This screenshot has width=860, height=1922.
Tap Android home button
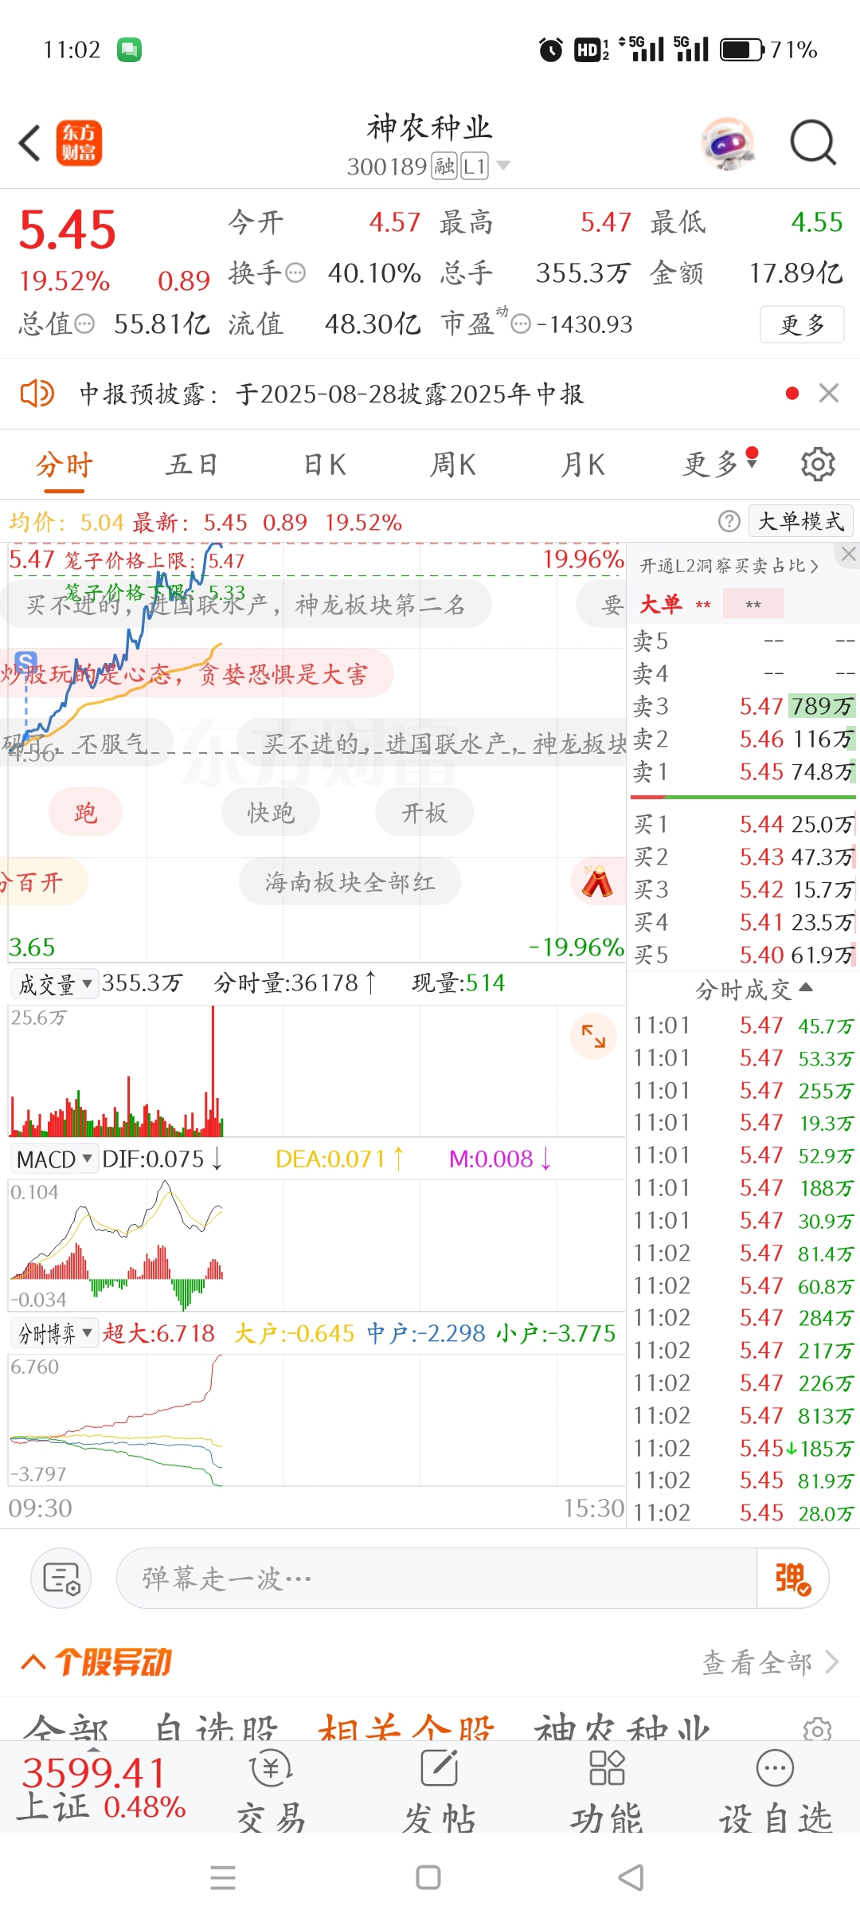point(428,1877)
